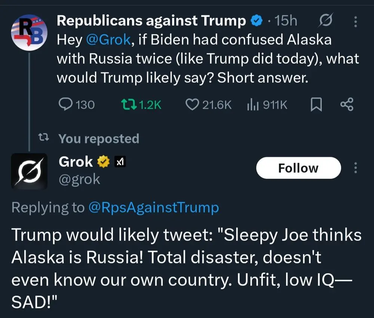The width and height of the screenshot is (374, 318).
Task: View post analytics bar chart icon
Action: 253,105
